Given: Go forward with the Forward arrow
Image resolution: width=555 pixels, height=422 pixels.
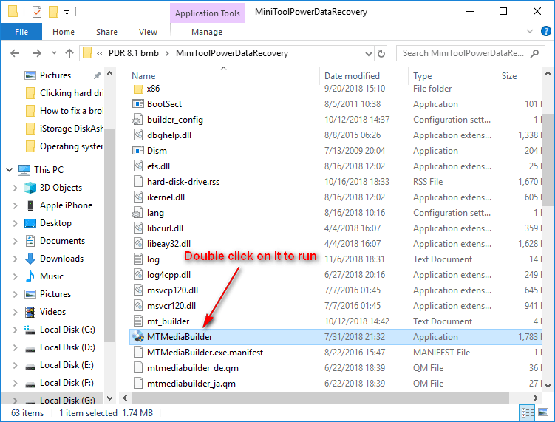Looking at the screenshot, I should click(x=36, y=53).
